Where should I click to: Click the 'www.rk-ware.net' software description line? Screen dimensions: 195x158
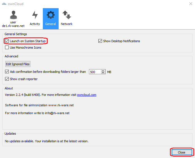pyautogui.click(x=39, y=105)
